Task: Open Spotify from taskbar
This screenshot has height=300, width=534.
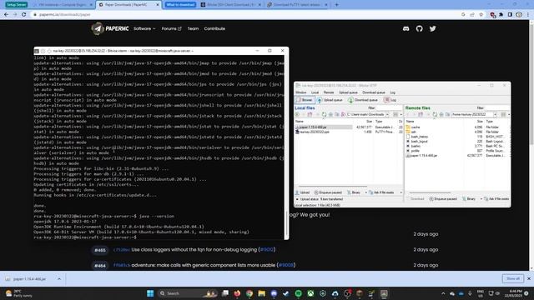Action: pyautogui.click(x=299, y=293)
